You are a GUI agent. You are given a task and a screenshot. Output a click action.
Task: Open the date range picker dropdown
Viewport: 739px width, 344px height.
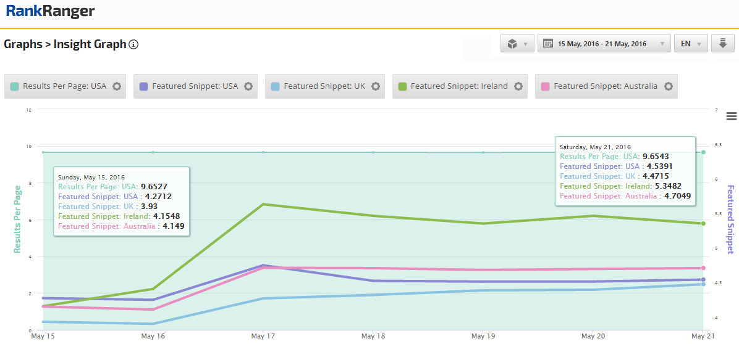pyautogui.click(x=604, y=44)
